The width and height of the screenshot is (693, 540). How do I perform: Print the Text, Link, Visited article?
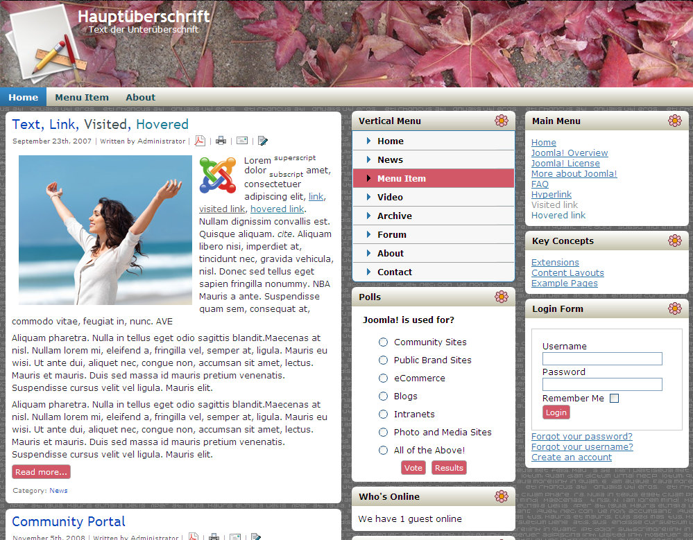coord(221,141)
